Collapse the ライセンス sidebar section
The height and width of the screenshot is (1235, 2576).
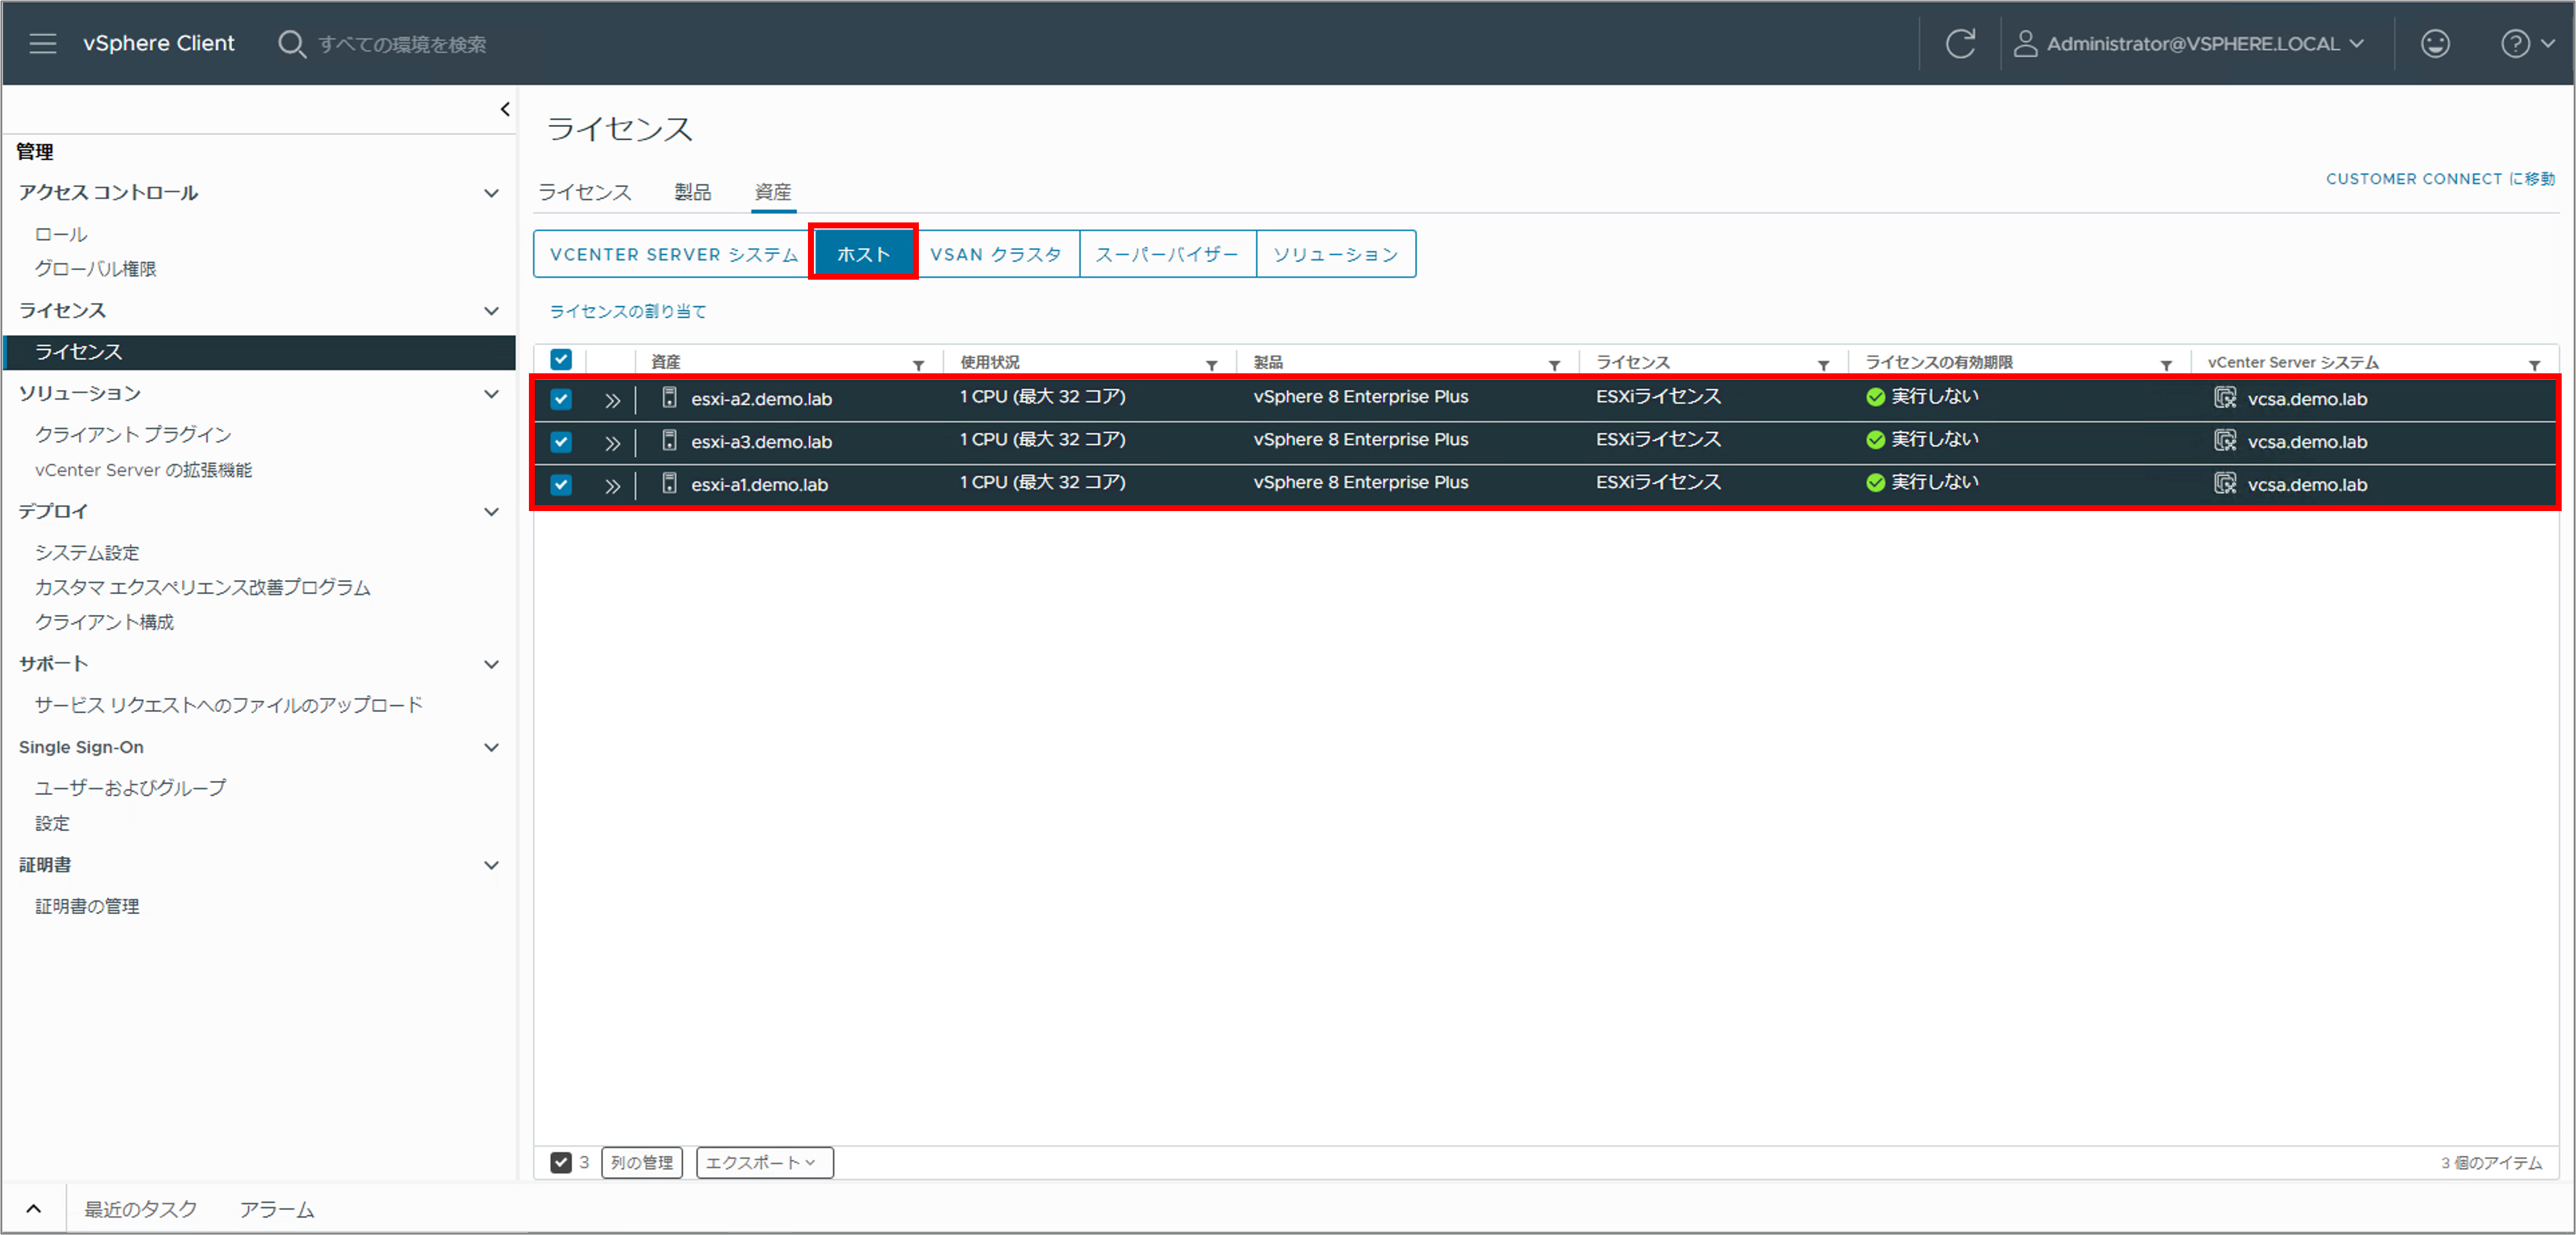pos(491,311)
